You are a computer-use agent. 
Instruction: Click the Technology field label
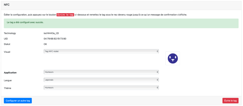click(10, 33)
